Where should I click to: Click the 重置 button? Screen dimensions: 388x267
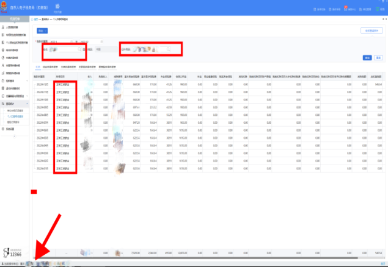[x=378, y=57]
